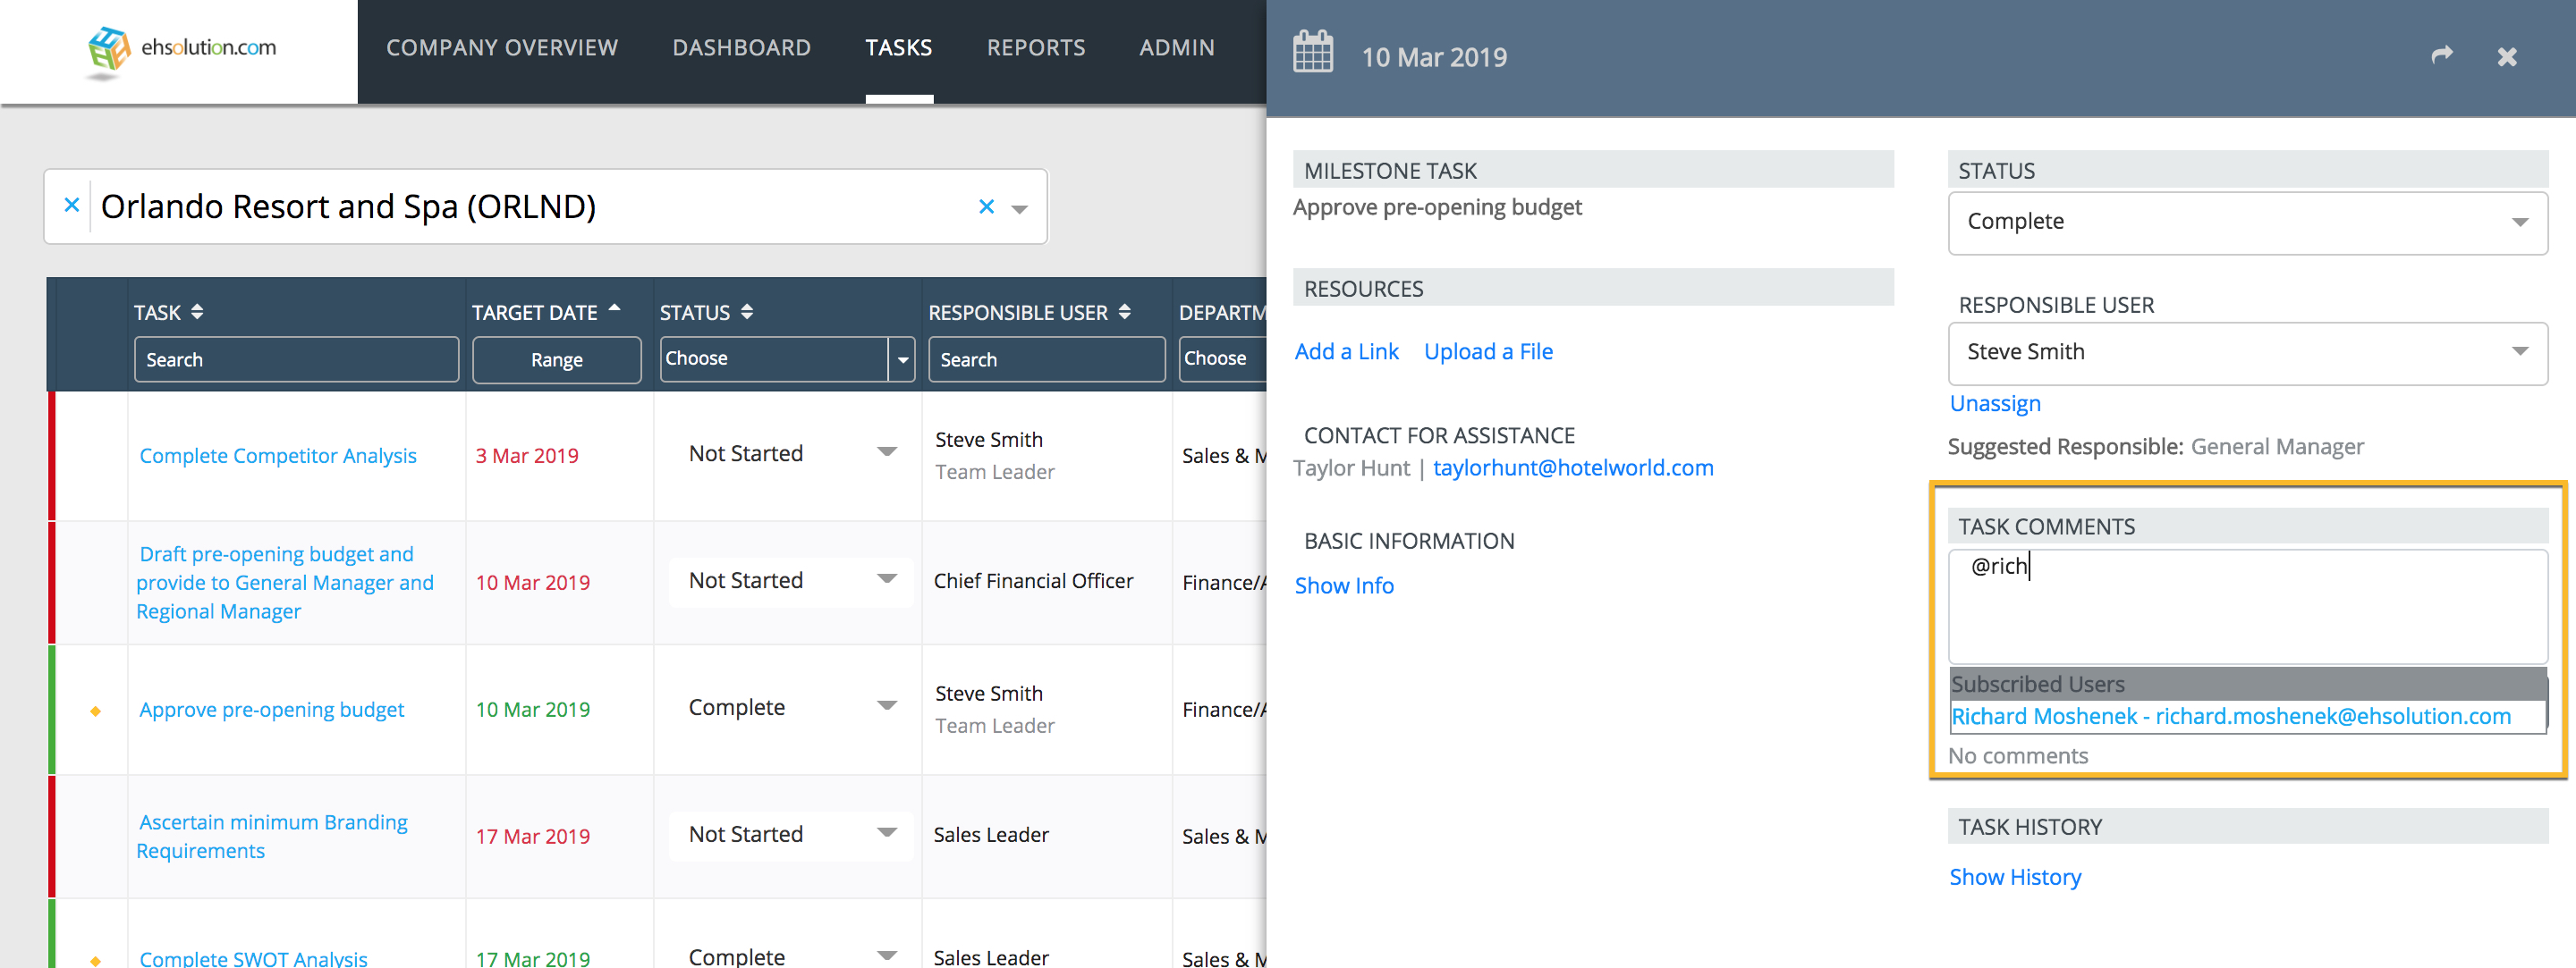Go to the Dashboard tab
Viewport: 2576px width, 968px height.
point(741,48)
